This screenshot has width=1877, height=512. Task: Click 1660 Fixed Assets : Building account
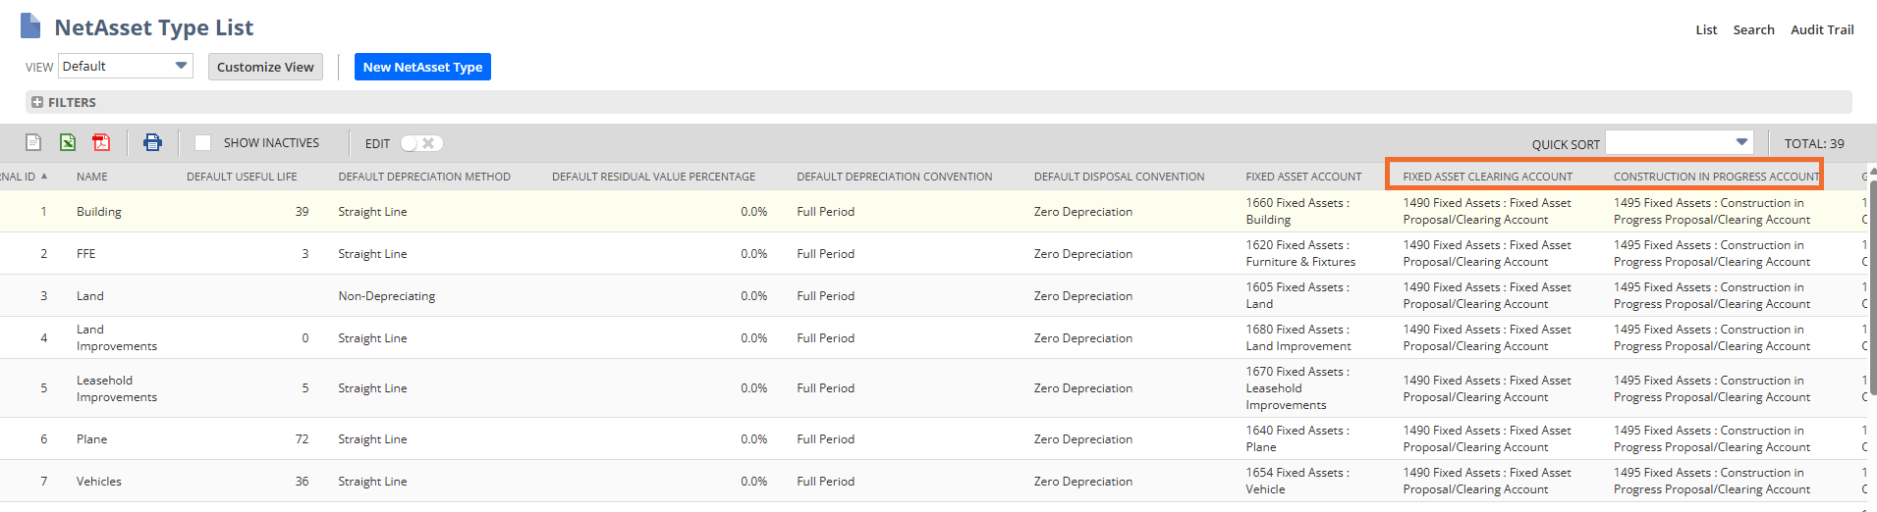(1297, 211)
